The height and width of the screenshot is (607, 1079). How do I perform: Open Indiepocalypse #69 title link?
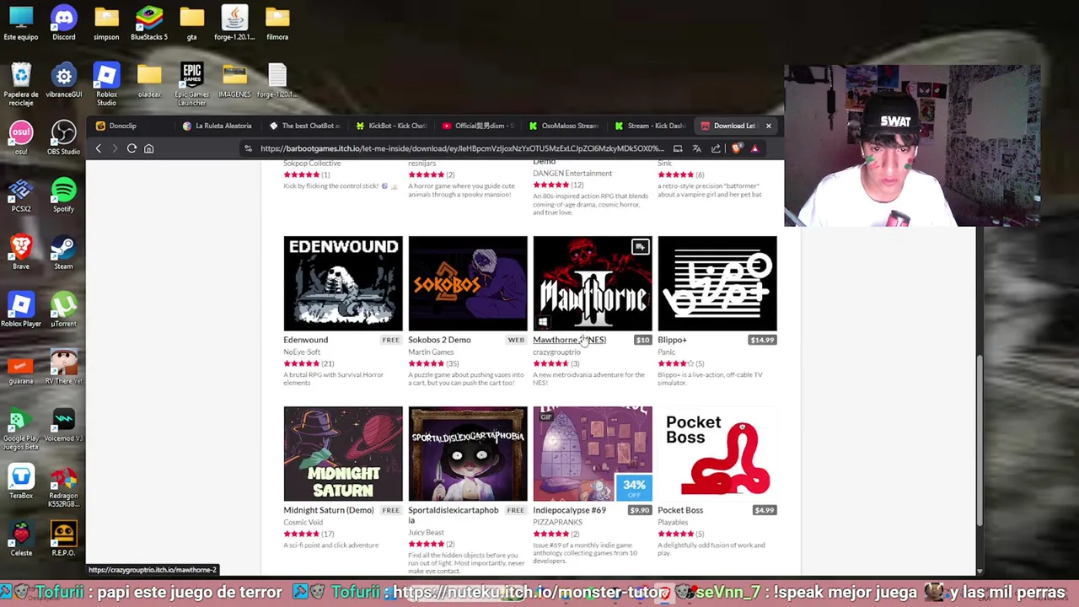[x=569, y=510]
